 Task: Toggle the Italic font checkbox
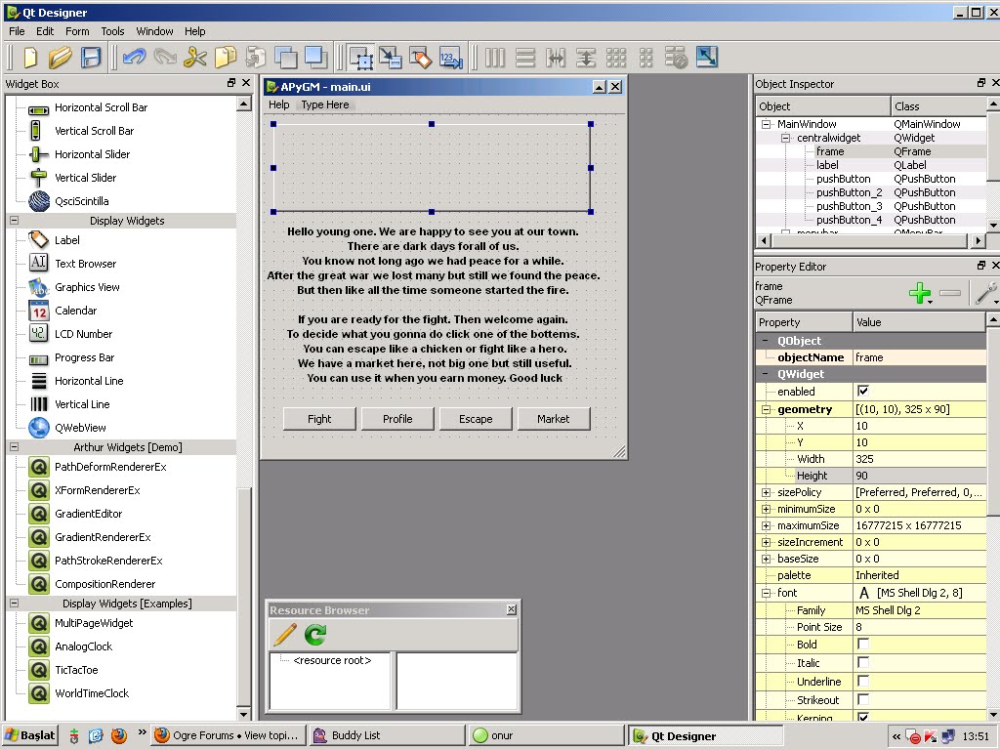point(863,663)
